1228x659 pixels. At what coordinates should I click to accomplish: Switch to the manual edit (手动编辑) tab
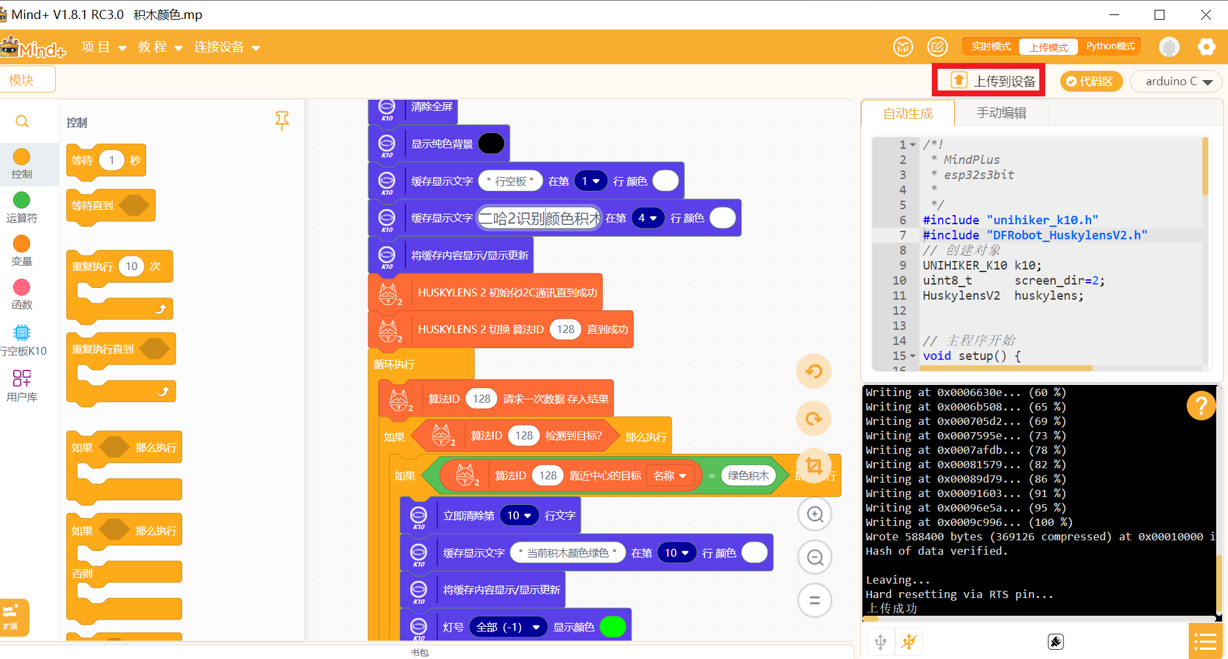tap(1001, 113)
